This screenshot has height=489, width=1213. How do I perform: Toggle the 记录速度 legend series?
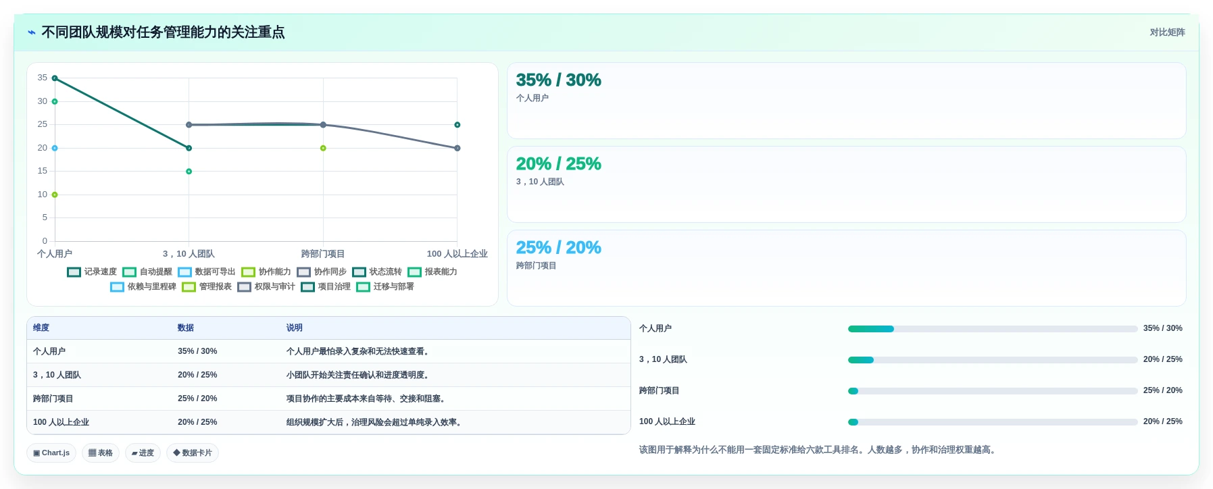click(x=92, y=272)
